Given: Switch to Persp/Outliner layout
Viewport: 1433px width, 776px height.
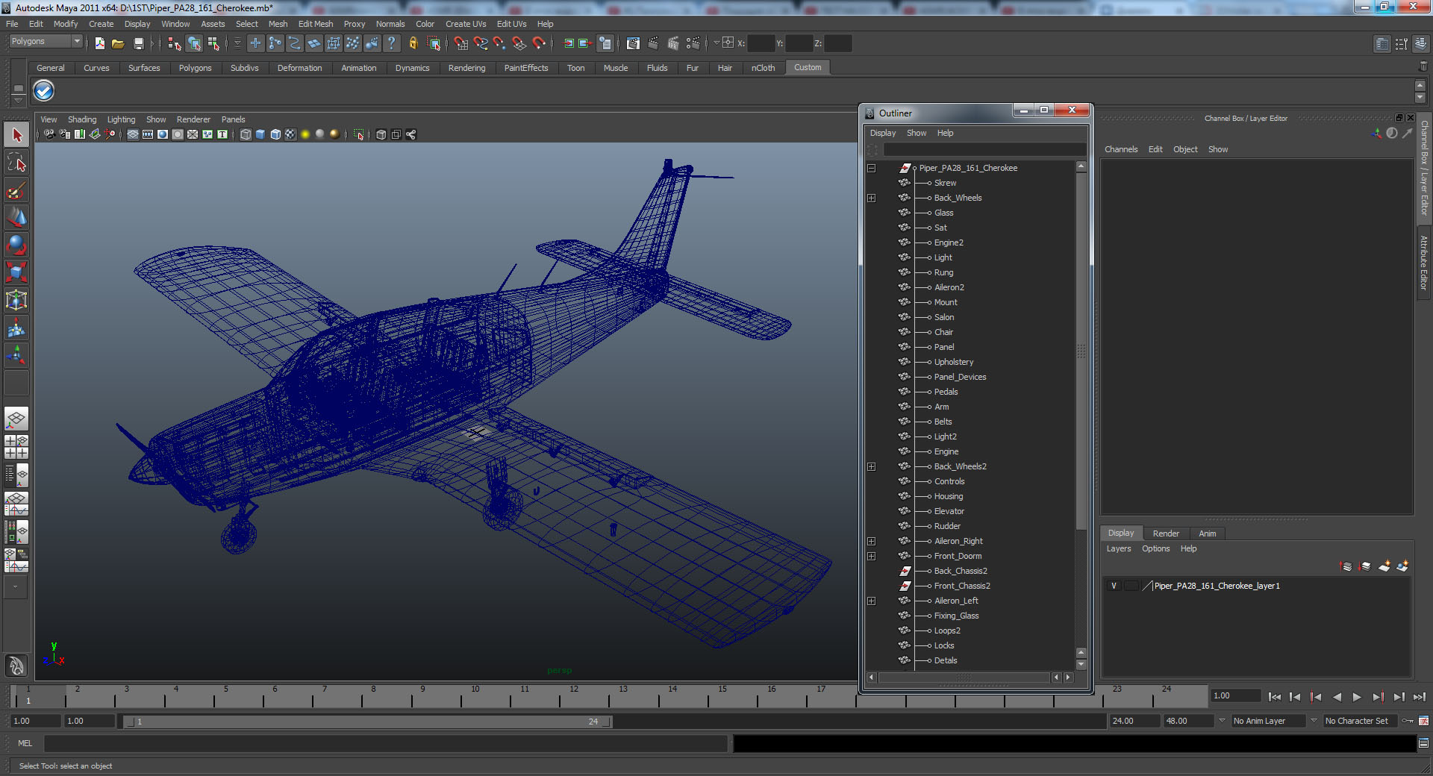Looking at the screenshot, I should coord(16,475).
